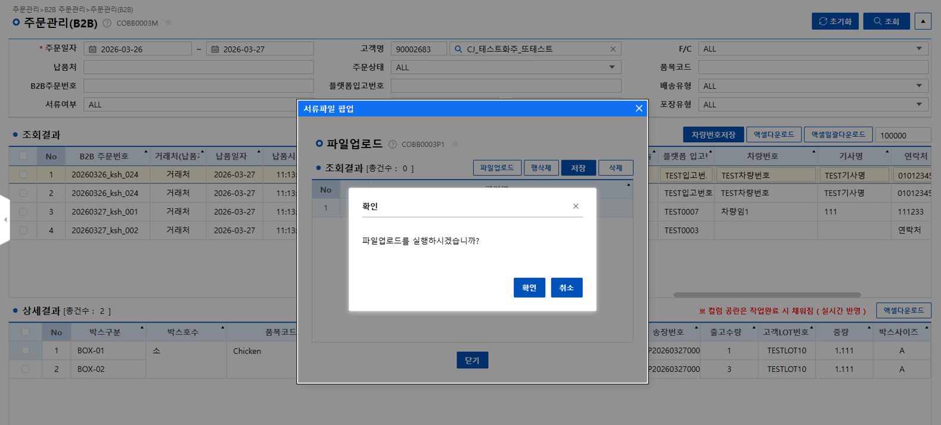This screenshot has height=425, width=941.
Task: Click the upper 엑셀다운로드 button in 조회결과
Action: pyautogui.click(x=774, y=135)
